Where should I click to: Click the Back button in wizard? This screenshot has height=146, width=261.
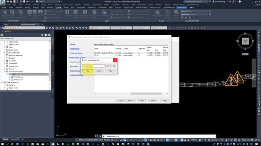click(x=120, y=101)
